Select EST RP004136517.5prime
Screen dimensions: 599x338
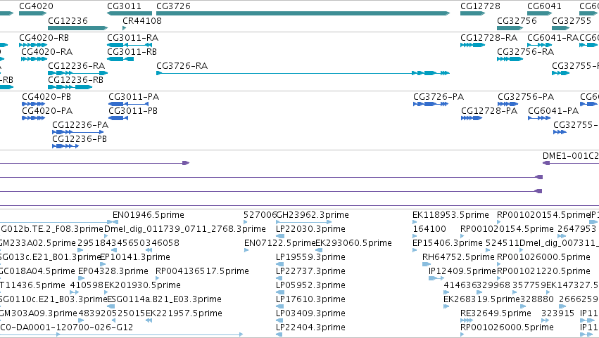tap(202, 271)
